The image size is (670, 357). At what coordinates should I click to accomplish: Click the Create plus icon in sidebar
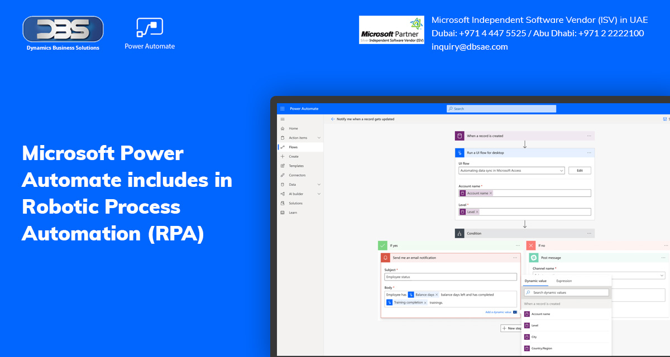pos(283,157)
